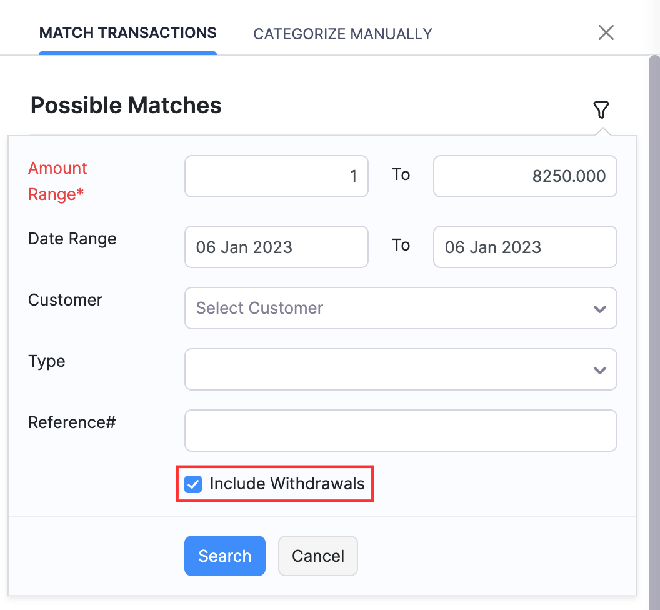Click the Search button

tap(224, 556)
